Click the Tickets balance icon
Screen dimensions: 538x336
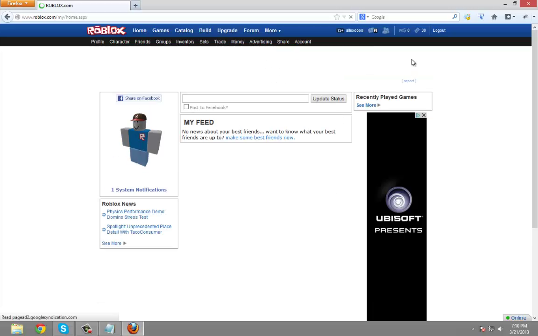click(x=417, y=30)
